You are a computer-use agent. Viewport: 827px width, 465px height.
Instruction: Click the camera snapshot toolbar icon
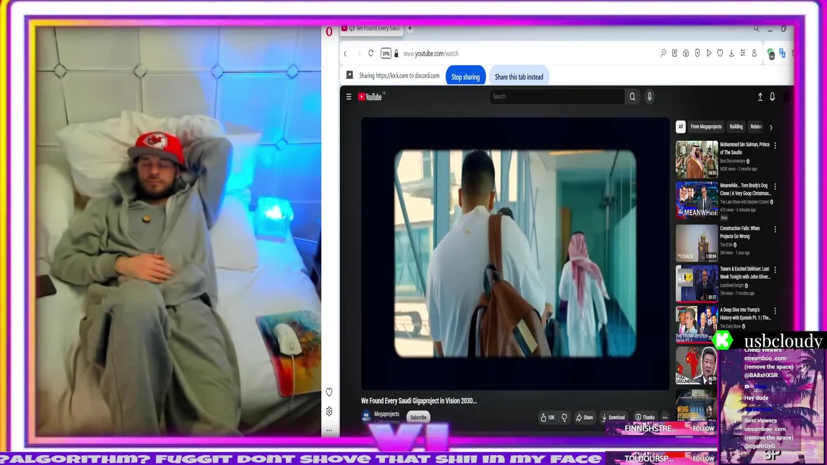[x=686, y=54]
